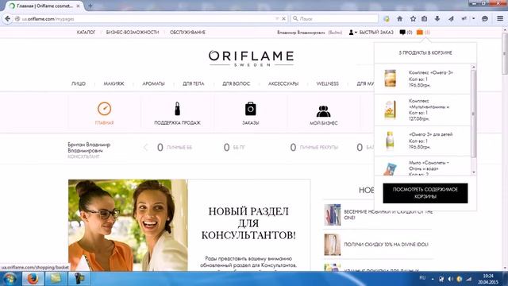Click the shield addon icon in toolbar
508x286 pixels.
[387, 19]
